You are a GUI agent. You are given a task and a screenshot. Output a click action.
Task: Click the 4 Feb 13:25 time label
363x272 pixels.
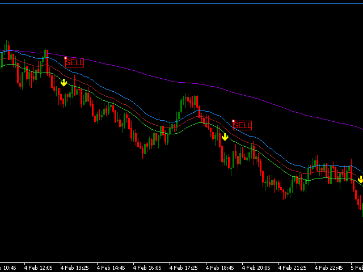tap(75, 267)
